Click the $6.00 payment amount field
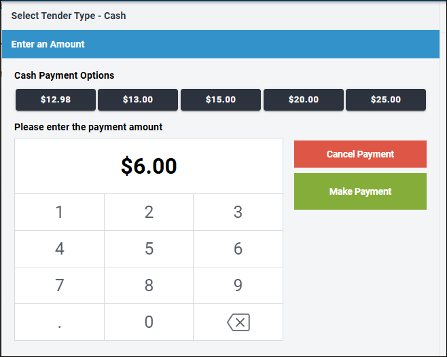The height and width of the screenshot is (357, 447). point(149,166)
